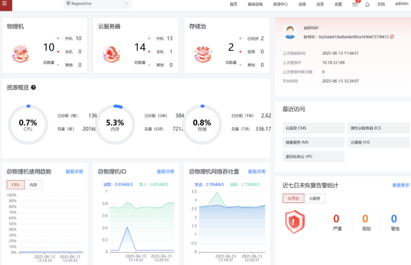Open 基础设施 in the top navigation
This screenshot has width=411, height=265.
click(x=255, y=4)
